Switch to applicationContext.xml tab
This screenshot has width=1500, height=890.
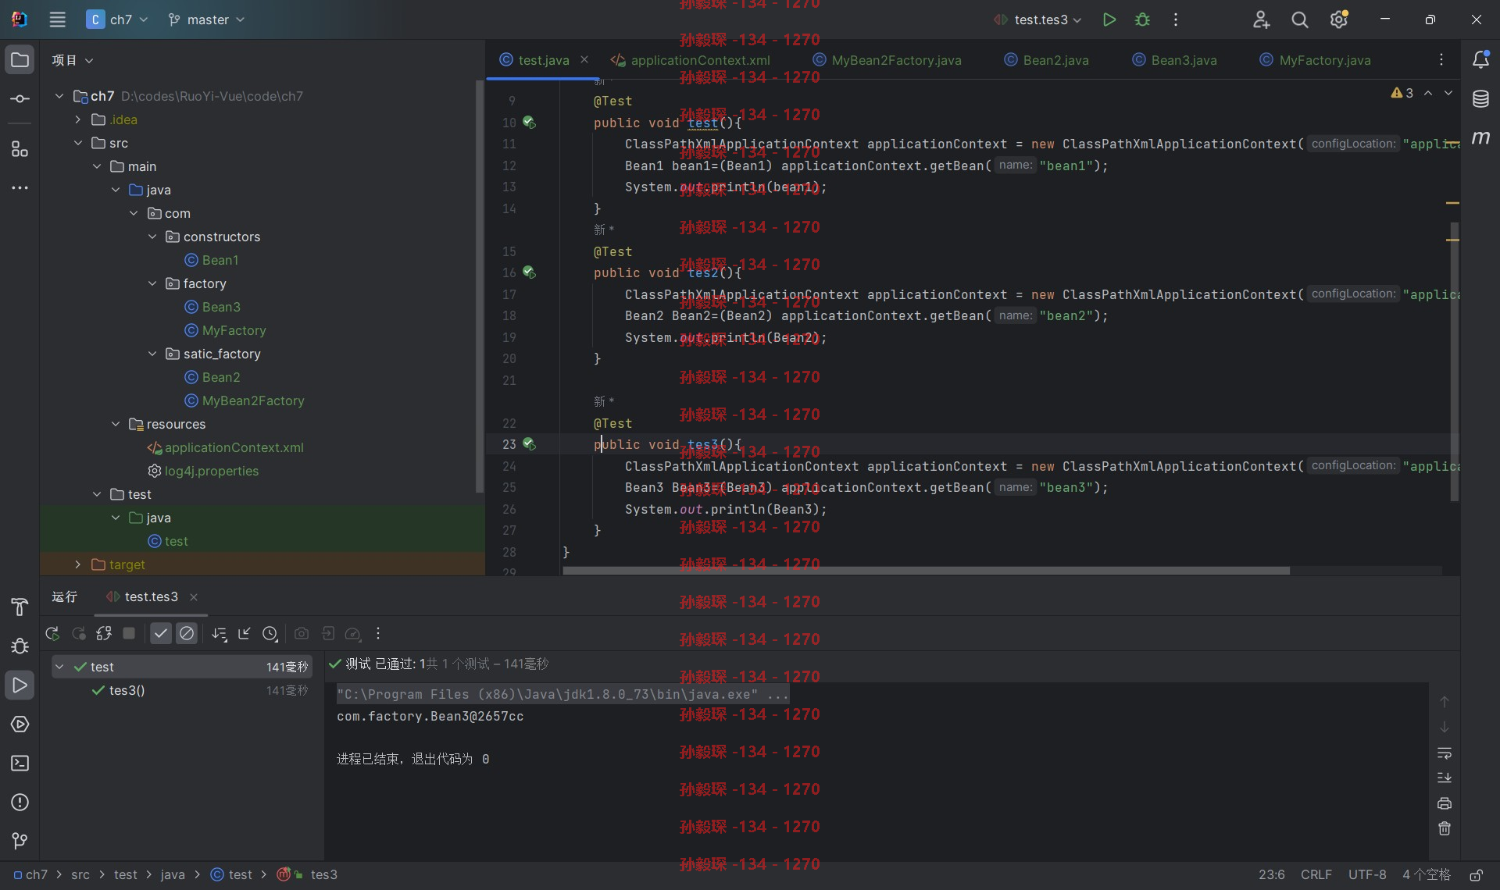click(x=691, y=60)
